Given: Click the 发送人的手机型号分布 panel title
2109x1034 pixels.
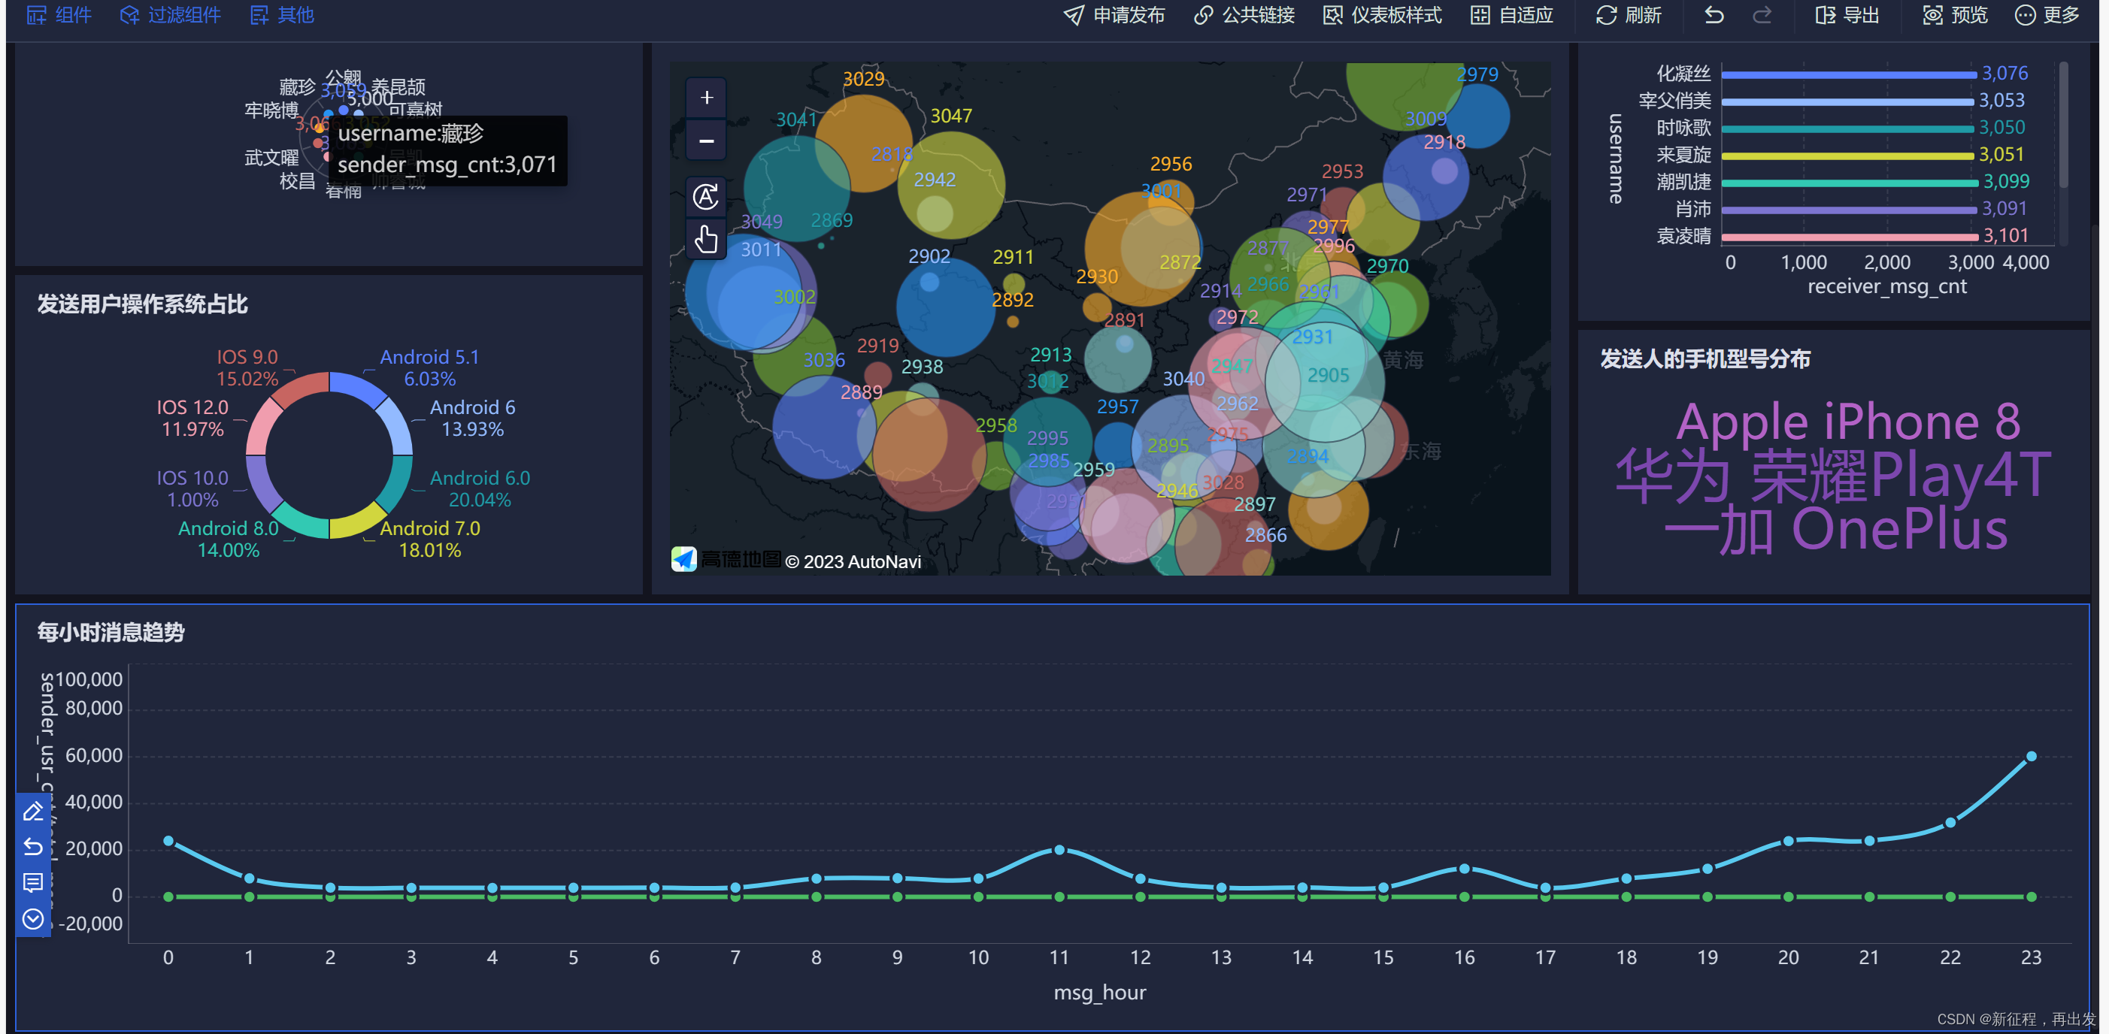Looking at the screenshot, I should [x=1705, y=359].
